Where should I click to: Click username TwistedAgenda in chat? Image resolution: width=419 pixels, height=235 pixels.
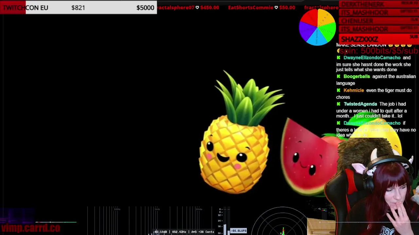[360, 104]
